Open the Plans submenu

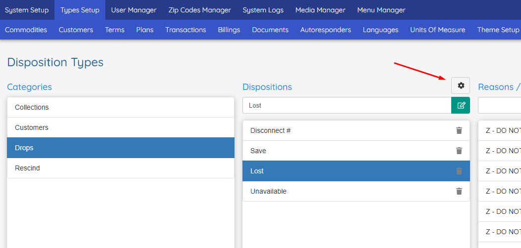[145, 30]
